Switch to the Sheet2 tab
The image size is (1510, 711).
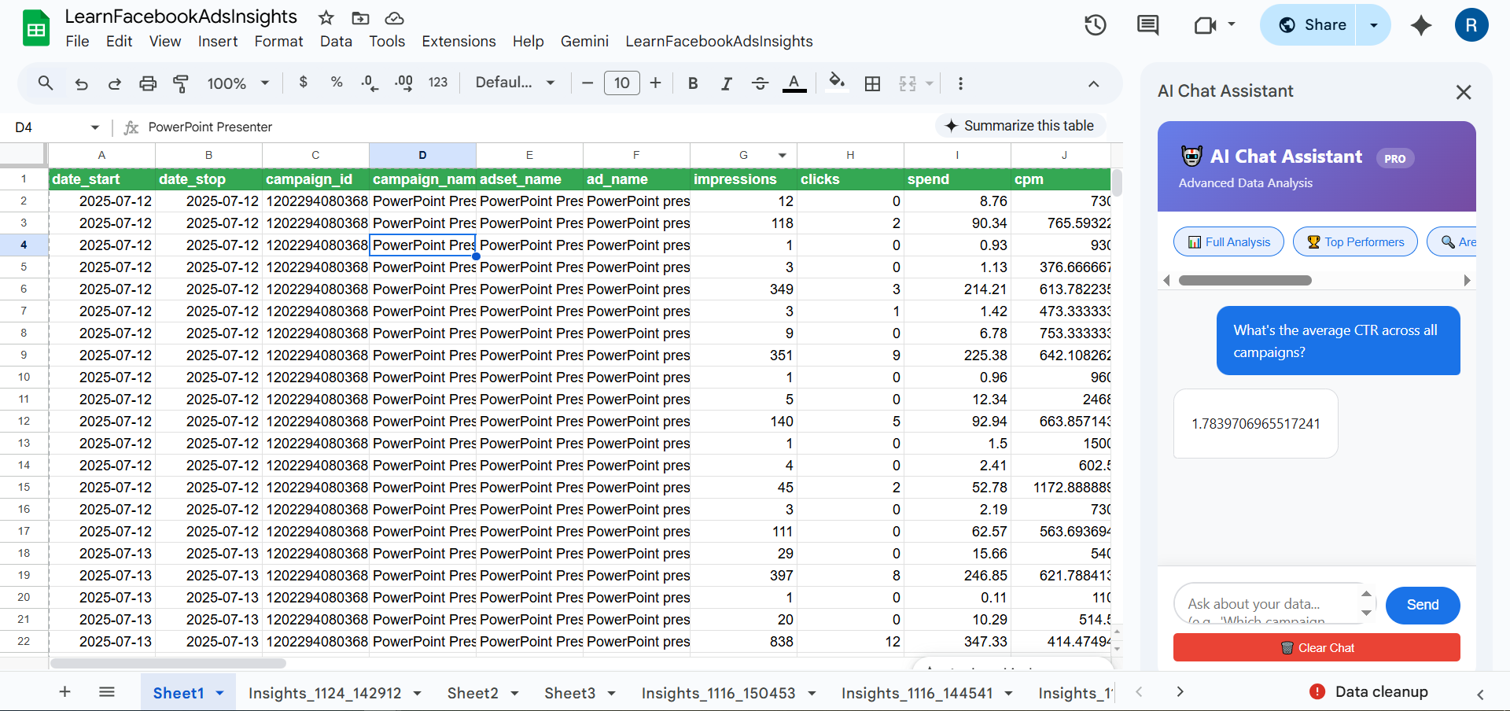click(473, 693)
